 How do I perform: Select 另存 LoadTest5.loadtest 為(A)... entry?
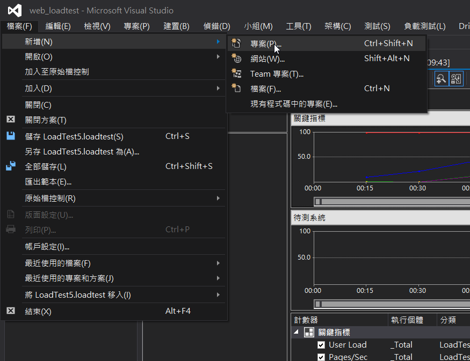[114, 152]
